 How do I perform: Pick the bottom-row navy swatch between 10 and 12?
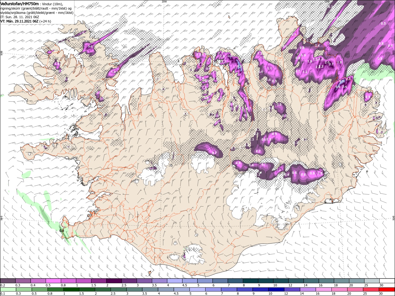[276, 290]
